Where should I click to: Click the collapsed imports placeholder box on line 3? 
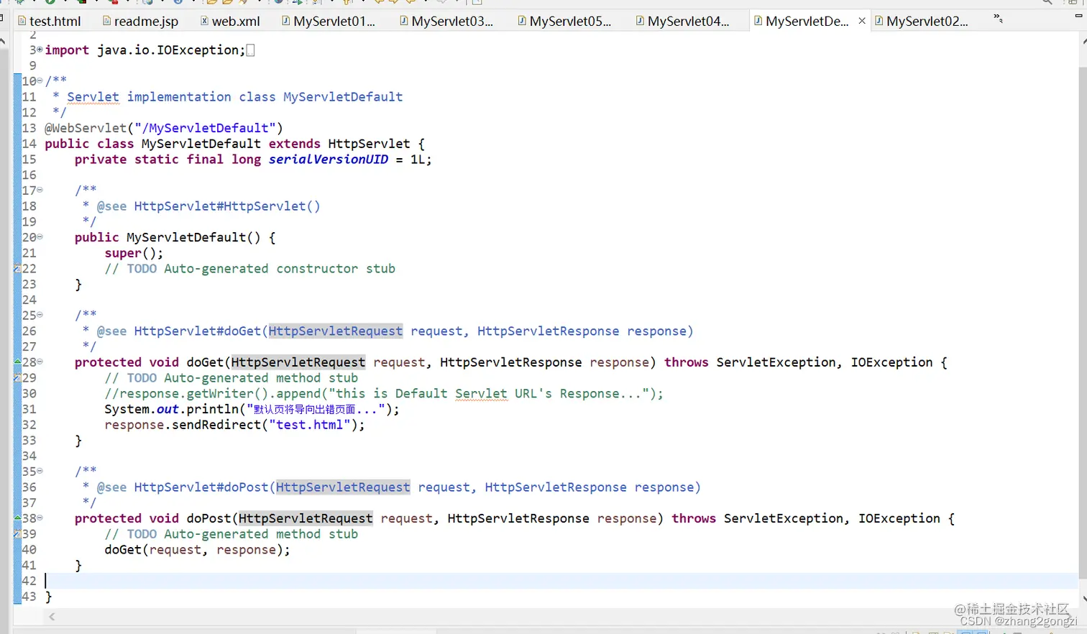[250, 50]
